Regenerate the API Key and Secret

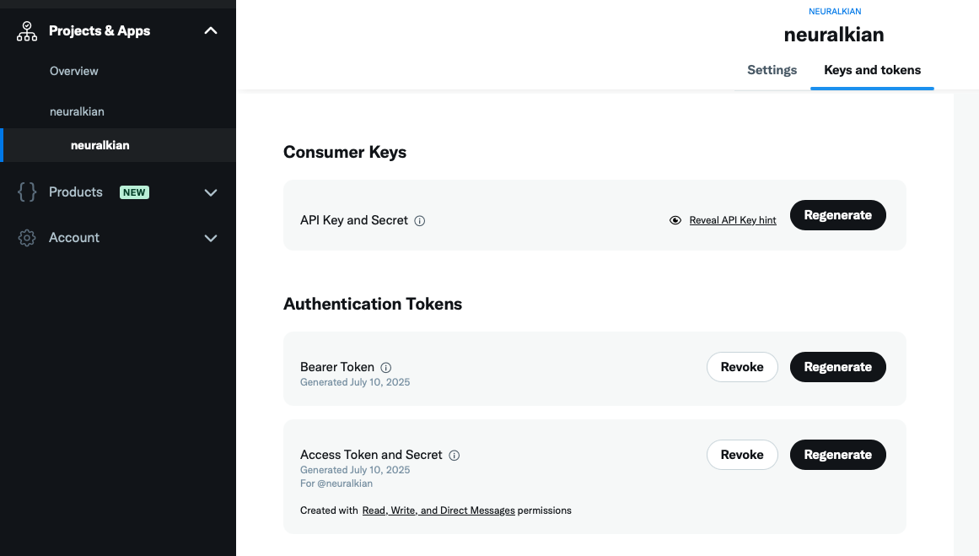(x=837, y=215)
